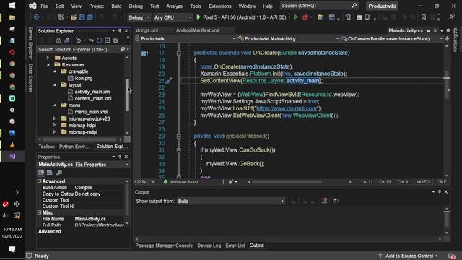Viewport: 462px width, 260px height.
Task: Open Windows Start menu
Action: (12, 6)
